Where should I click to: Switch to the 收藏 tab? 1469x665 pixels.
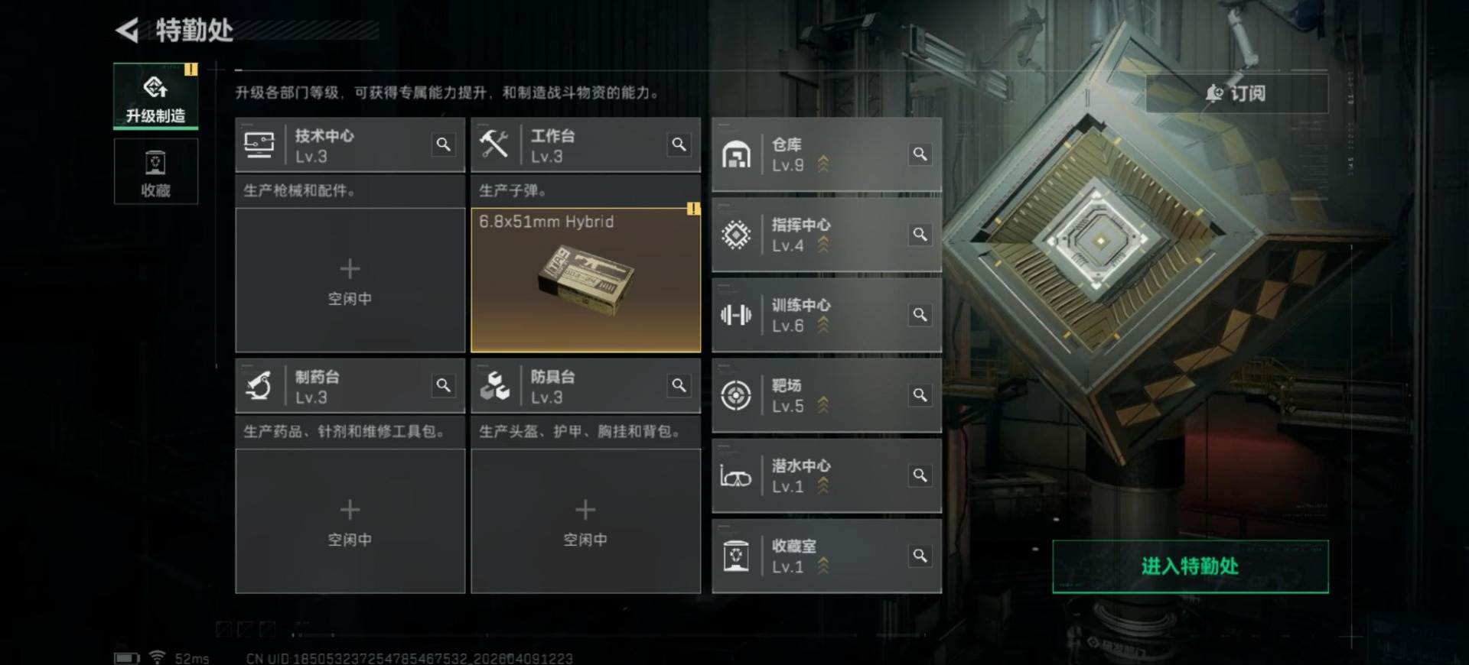click(x=156, y=172)
